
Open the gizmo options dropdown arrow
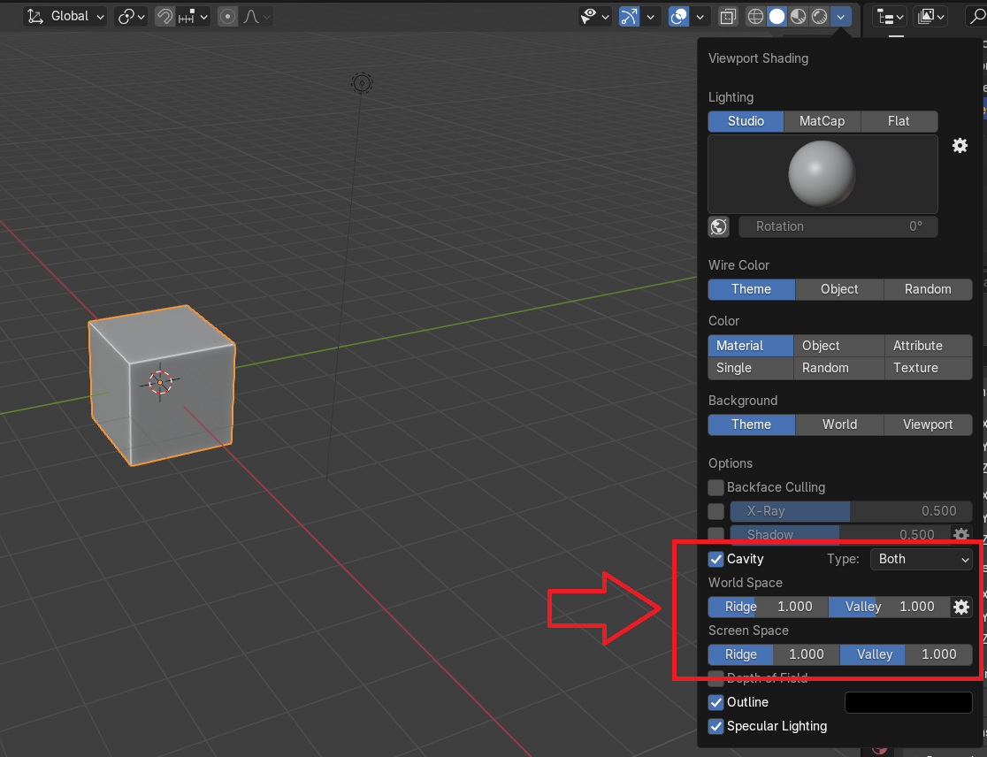click(650, 17)
